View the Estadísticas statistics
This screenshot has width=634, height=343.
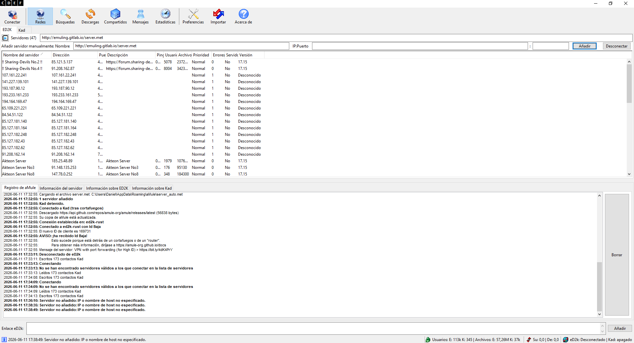coord(165,16)
